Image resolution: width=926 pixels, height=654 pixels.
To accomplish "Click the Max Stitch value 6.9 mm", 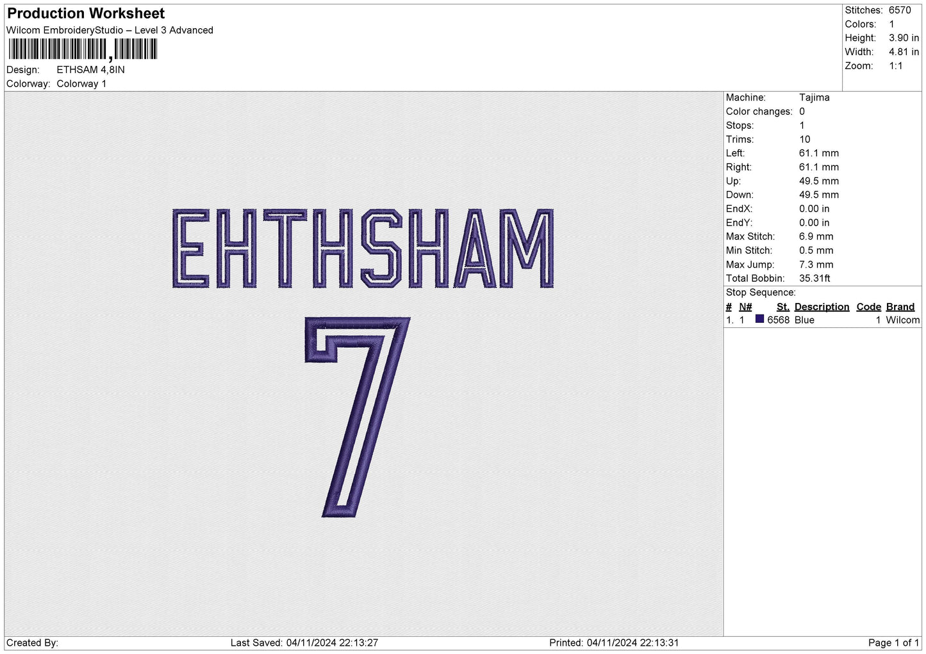I will coord(816,236).
